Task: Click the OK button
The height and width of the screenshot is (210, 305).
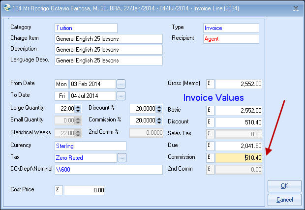Action: coord(284,186)
